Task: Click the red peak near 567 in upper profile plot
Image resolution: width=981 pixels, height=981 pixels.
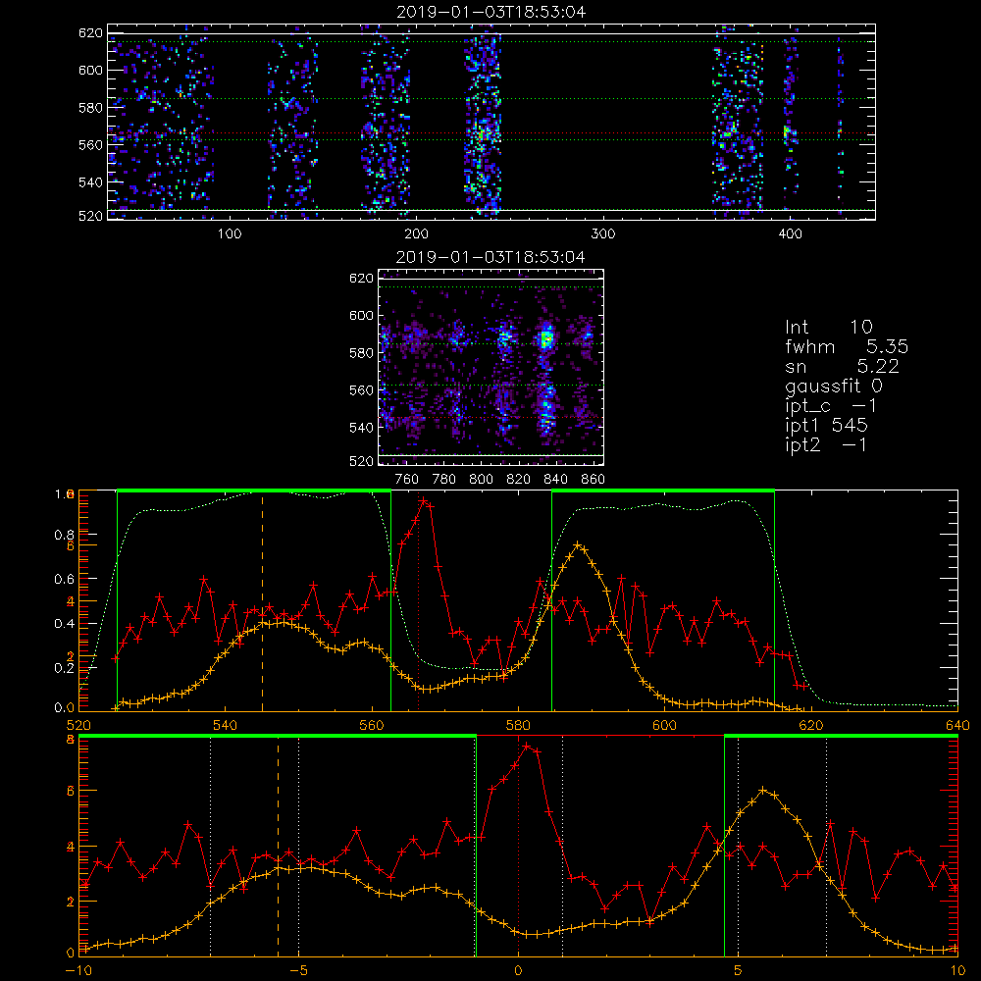Action: (x=424, y=500)
